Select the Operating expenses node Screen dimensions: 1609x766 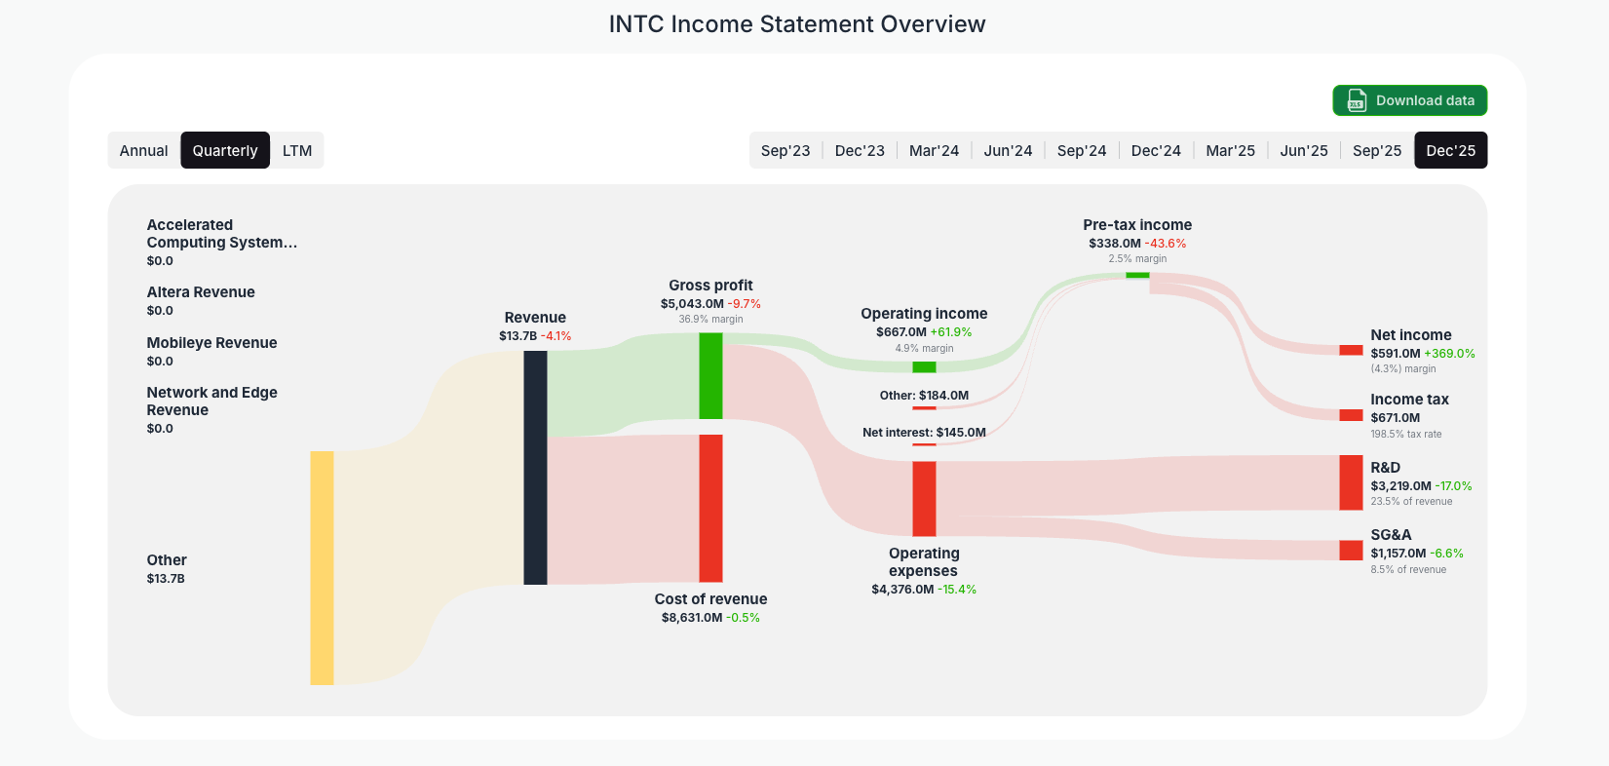[924, 497]
